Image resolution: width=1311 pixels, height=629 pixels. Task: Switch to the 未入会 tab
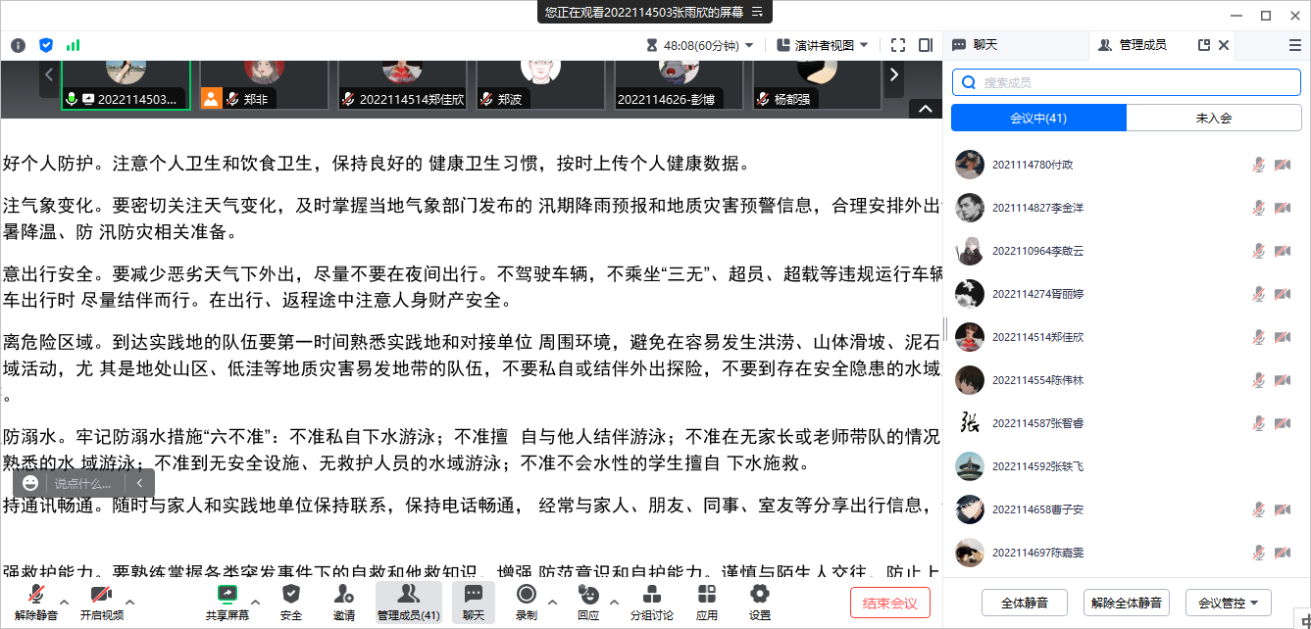tap(1213, 118)
